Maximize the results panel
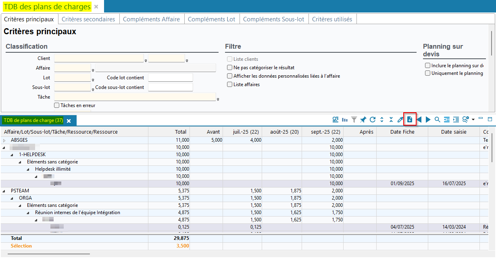This screenshot has width=496, height=258. coord(490,119)
